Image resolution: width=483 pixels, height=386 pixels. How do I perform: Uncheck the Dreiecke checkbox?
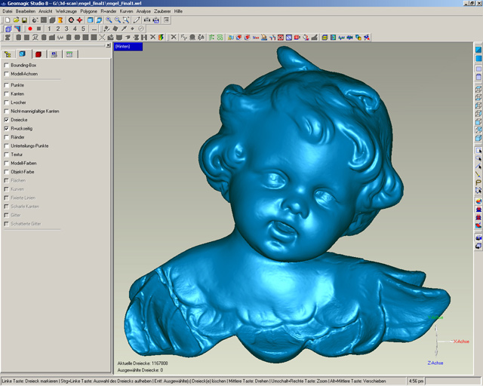tap(7, 120)
